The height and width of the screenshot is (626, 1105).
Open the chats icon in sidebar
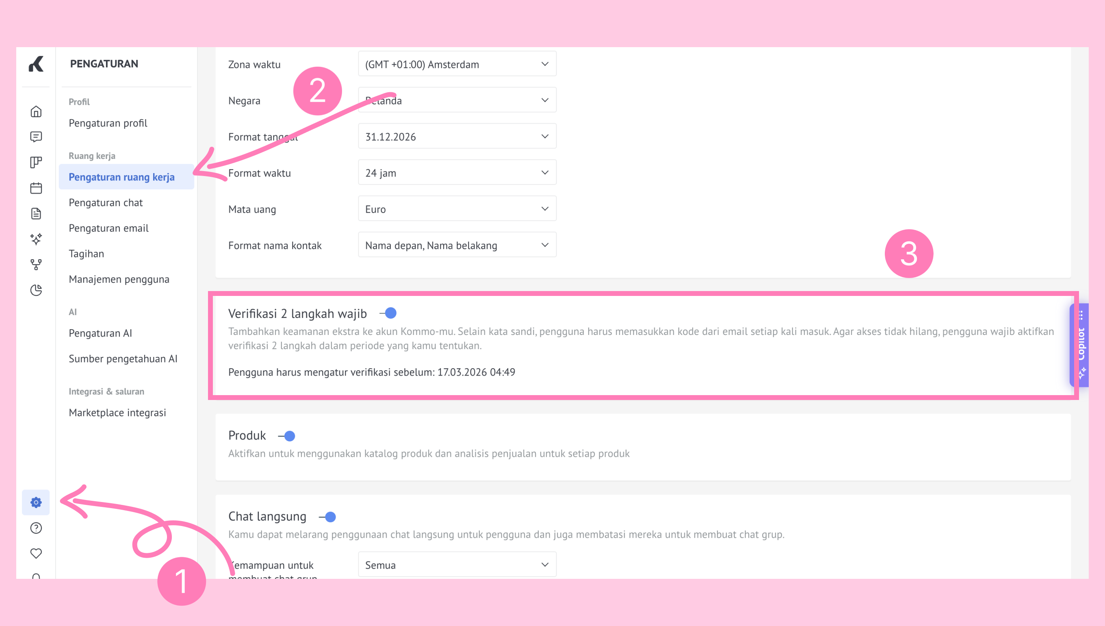36,137
